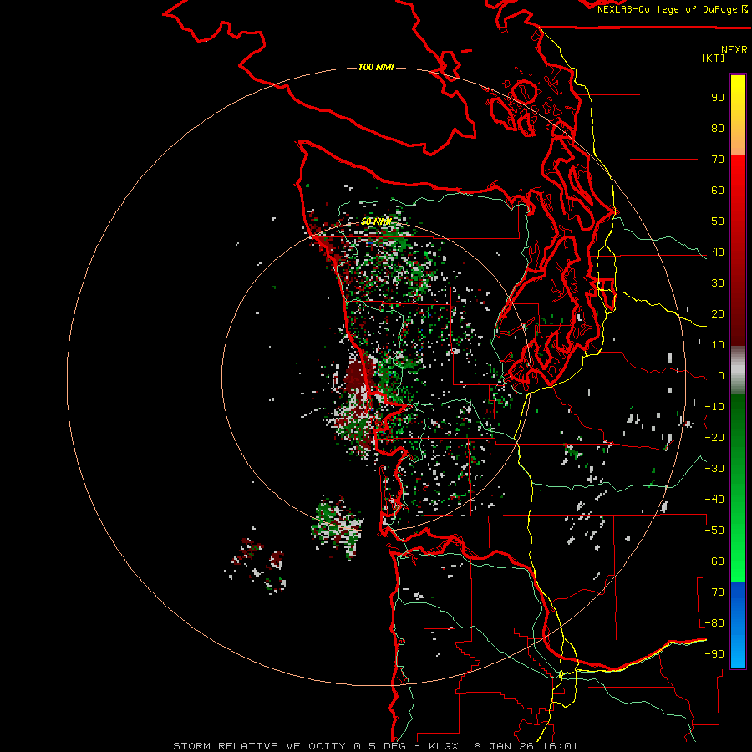752x752 pixels.
Task: Click the -80 value on velocity scale
Action: (714, 623)
